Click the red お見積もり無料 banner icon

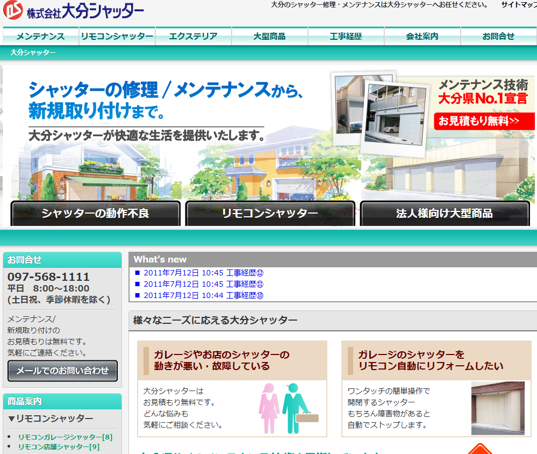(483, 121)
